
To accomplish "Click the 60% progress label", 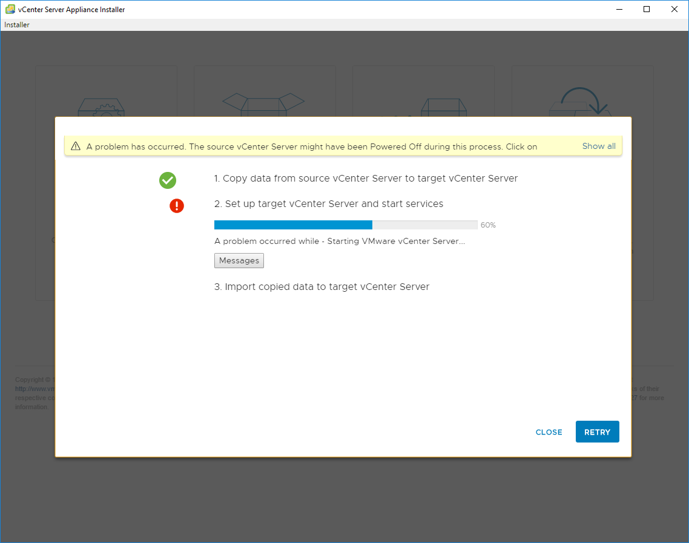I will click(x=488, y=225).
